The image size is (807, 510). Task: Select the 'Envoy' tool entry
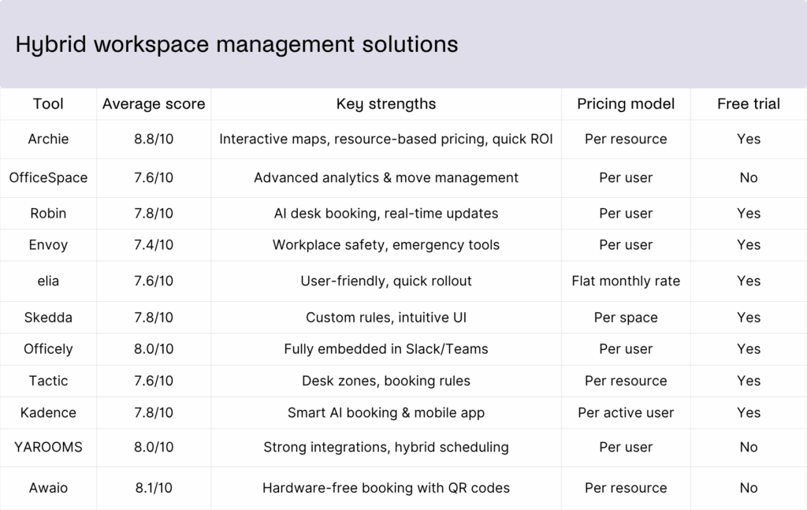48,245
